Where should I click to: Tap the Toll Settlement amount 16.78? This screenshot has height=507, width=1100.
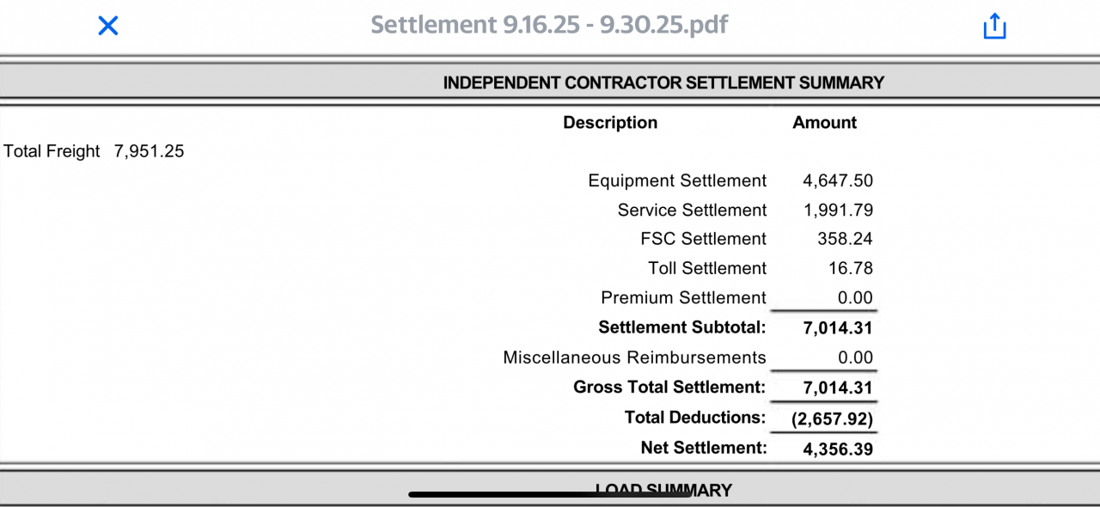pos(851,269)
